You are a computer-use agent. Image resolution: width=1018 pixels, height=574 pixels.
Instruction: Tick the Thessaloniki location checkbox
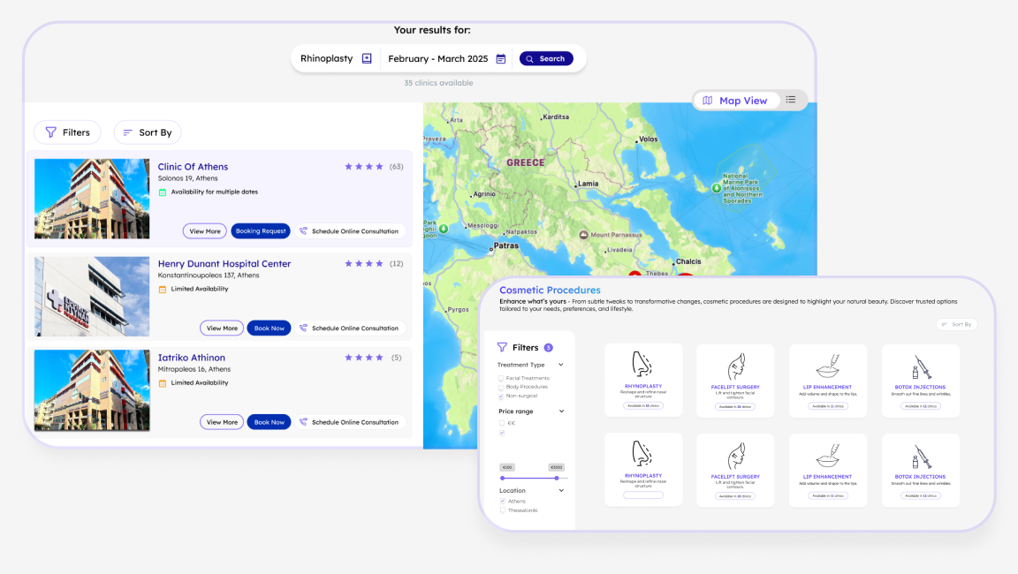pos(502,510)
